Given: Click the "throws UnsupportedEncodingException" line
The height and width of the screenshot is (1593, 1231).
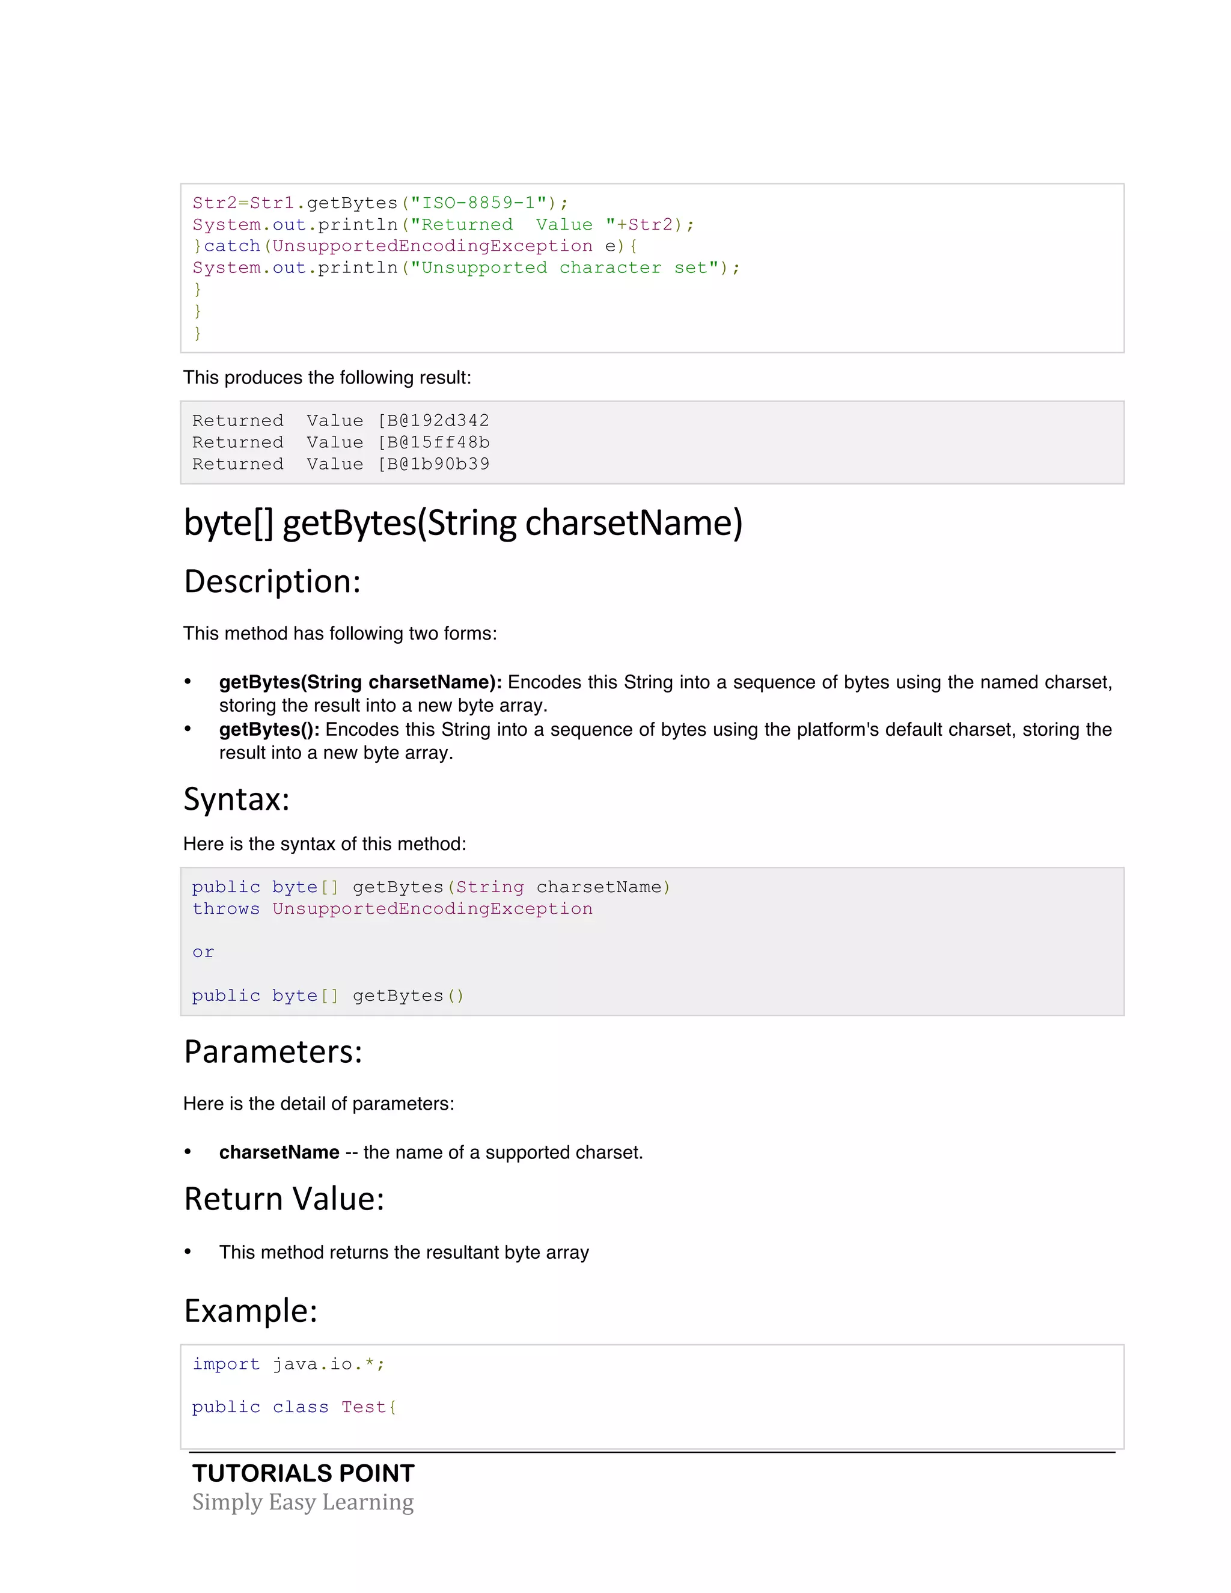Looking at the screenshot, I should click(393, 909).
